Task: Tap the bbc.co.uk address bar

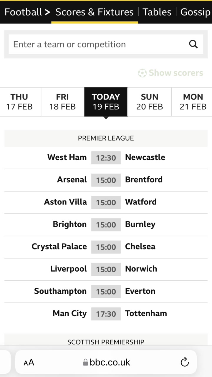Action: [x=107, y=362]
